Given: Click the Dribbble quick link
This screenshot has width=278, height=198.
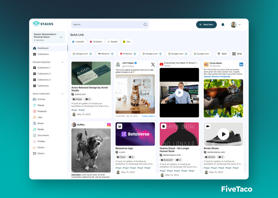Looking at the screenshot, I should click(x=95, y=42).
